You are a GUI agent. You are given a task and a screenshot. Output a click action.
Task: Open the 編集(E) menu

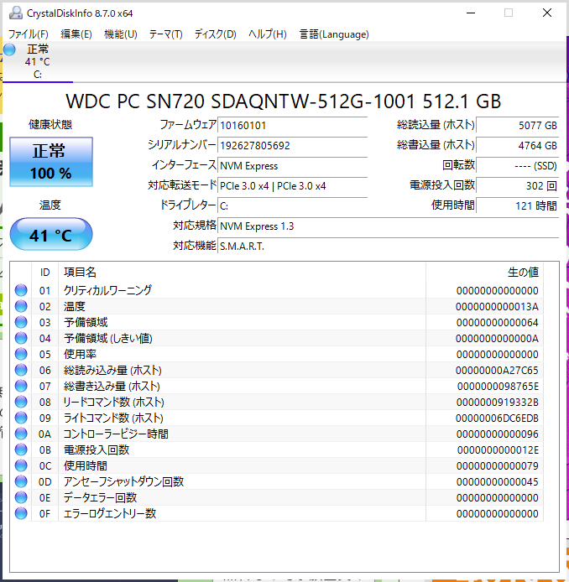click(x=76, y=34)
